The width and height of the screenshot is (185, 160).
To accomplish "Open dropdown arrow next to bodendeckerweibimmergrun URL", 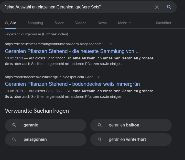I will pyautogui.click(x=99, y=77).
